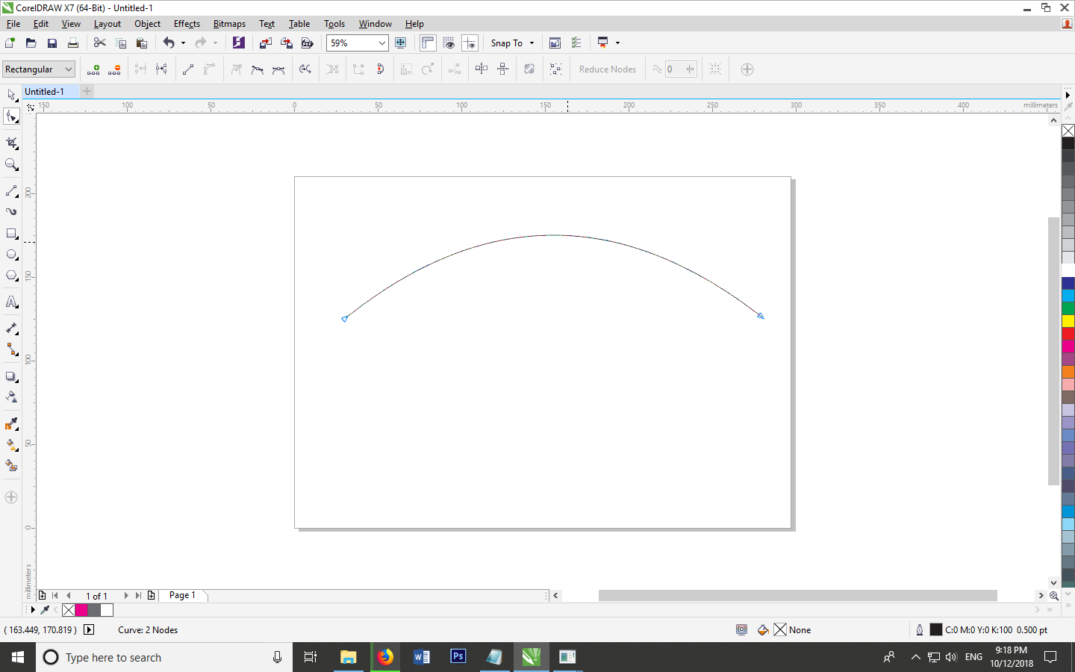The height and width of the screenshot is (672, 1075).
Task: Click Convert to Line icon
Action: [188, 69]
